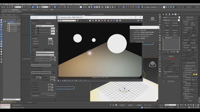The image size is (200, 112).
Task: Enable Turn on diffraction checkbox
Action: click(x=32, y=68)
